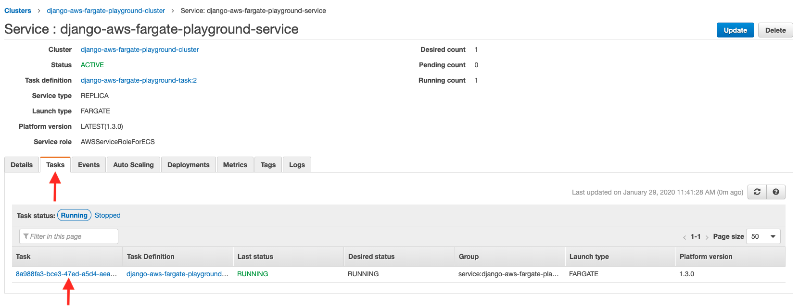Click the service breadcrumb text
The height and width of the screenshot is (307, 799).
click(254, 11)
